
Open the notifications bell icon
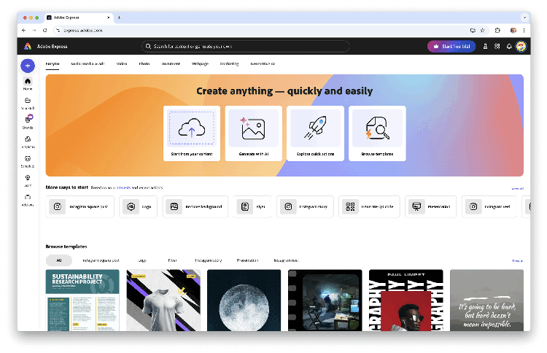[509, 46]
